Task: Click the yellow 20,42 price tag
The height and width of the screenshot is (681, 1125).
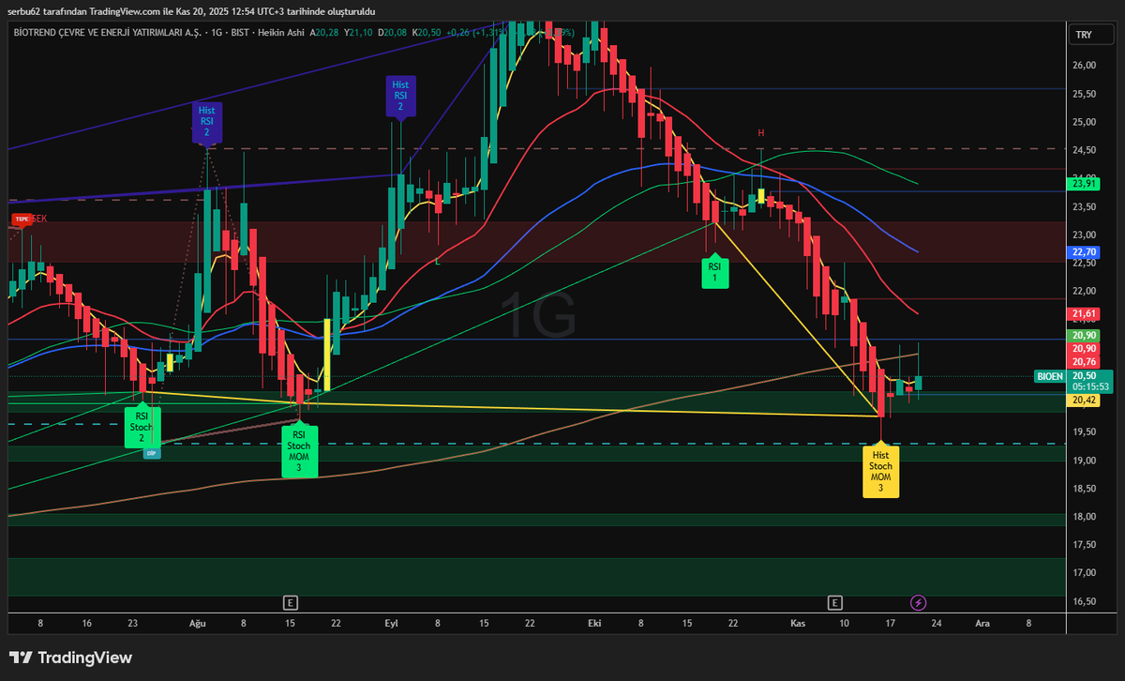Action: click(x=1084, y=400)
